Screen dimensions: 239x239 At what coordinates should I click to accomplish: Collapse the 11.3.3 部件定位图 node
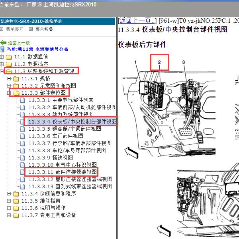(8, 93)
